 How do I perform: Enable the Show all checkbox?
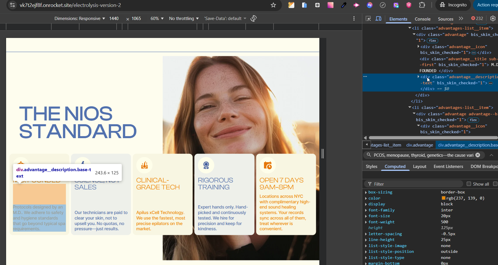pyautogui.click(x=469, y=184)
